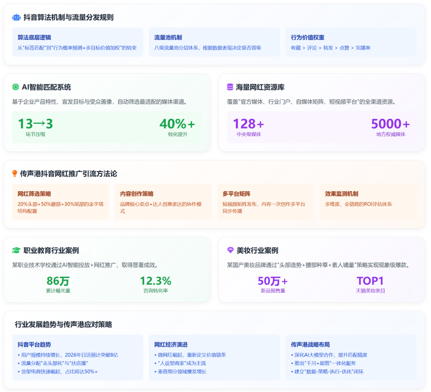Select the 12.3% 咨询转化率 figure
The image size is (431, 392).
pos(155,284)
